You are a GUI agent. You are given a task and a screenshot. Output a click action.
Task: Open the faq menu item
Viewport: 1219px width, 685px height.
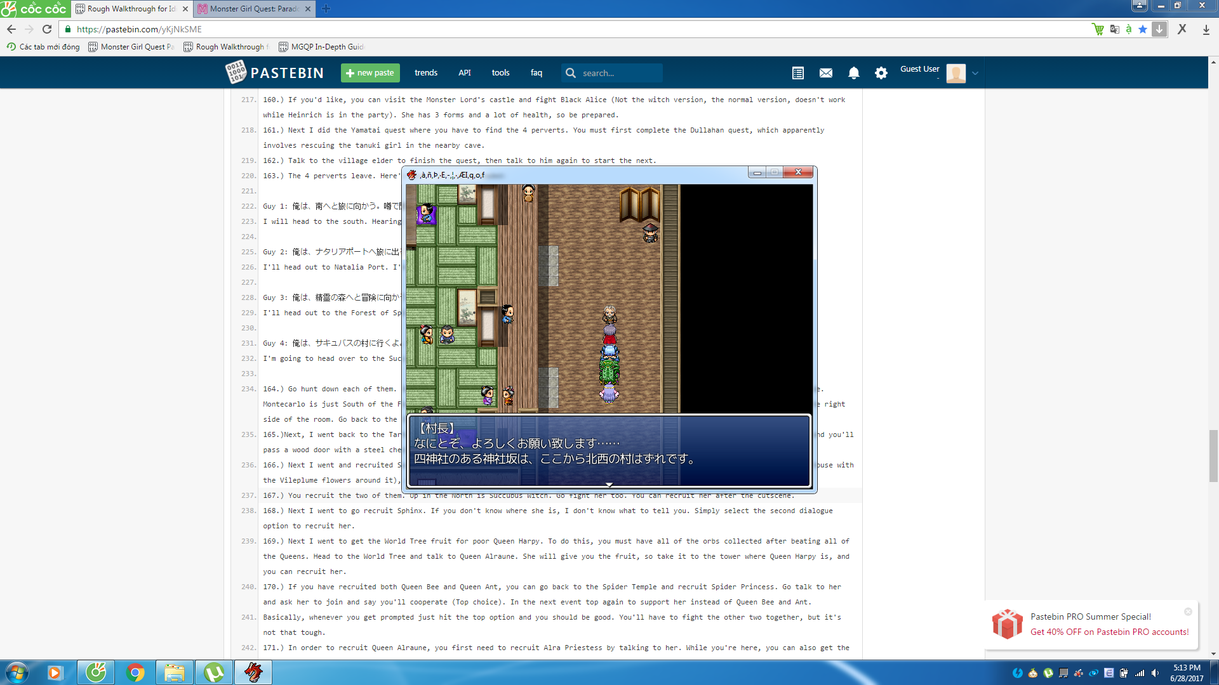point(536,73)
